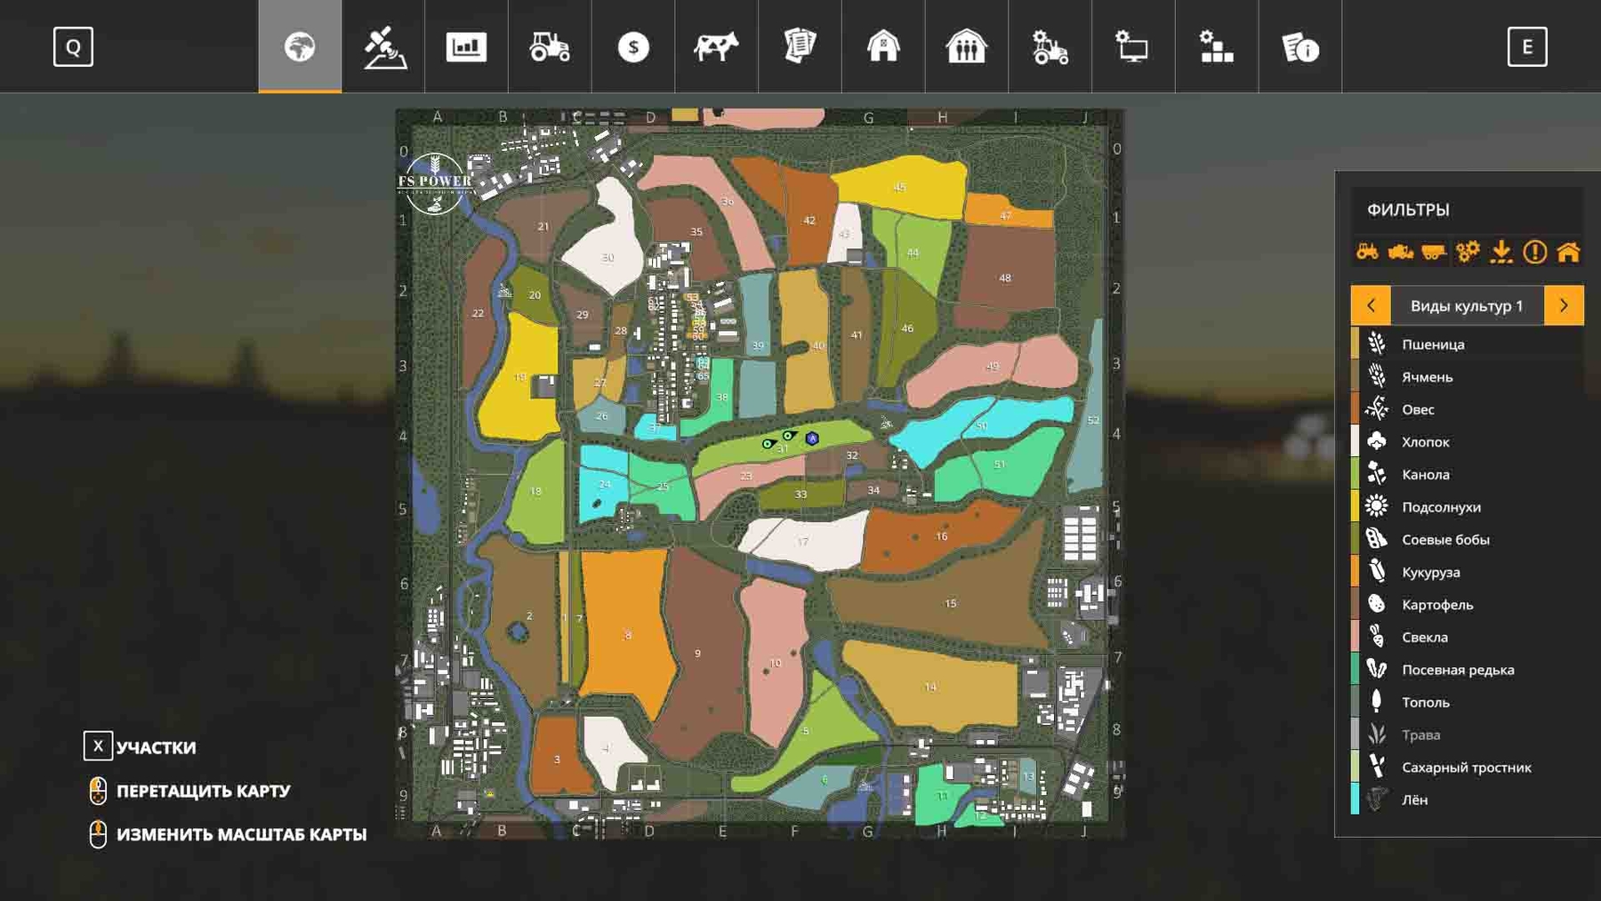Select the house filter icon
Viewport: 1601px width, 901px height.
tap(1568, 252)
